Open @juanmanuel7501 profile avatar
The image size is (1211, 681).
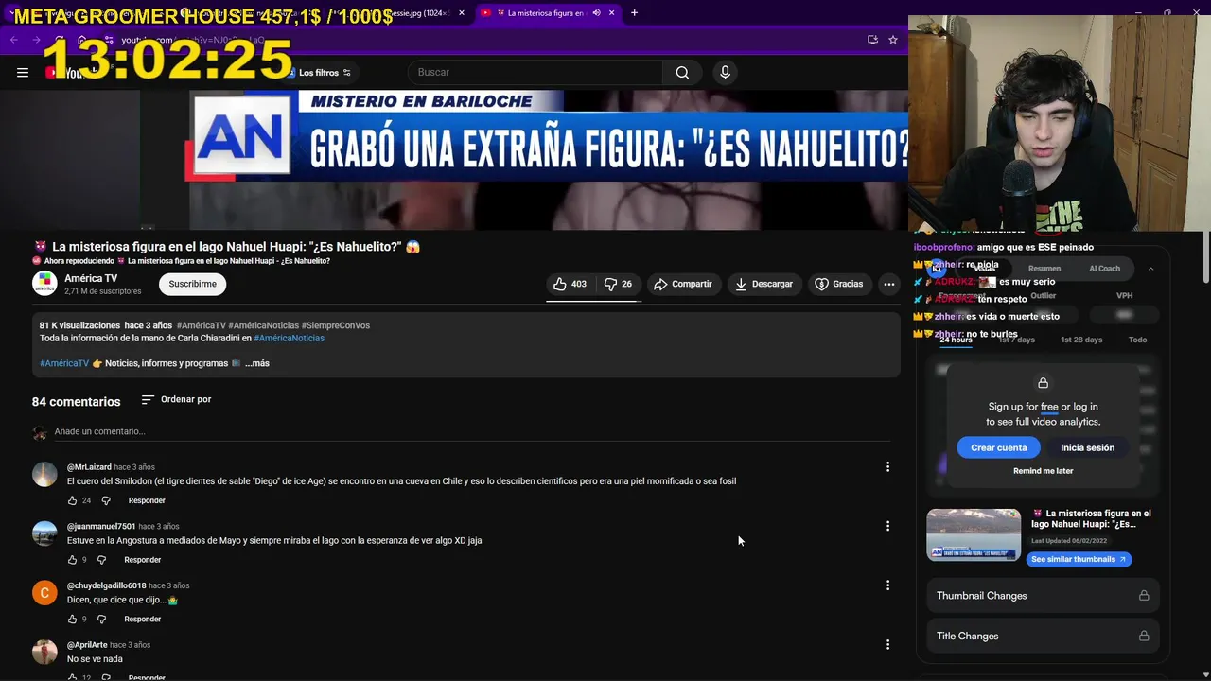click(44, 533)
